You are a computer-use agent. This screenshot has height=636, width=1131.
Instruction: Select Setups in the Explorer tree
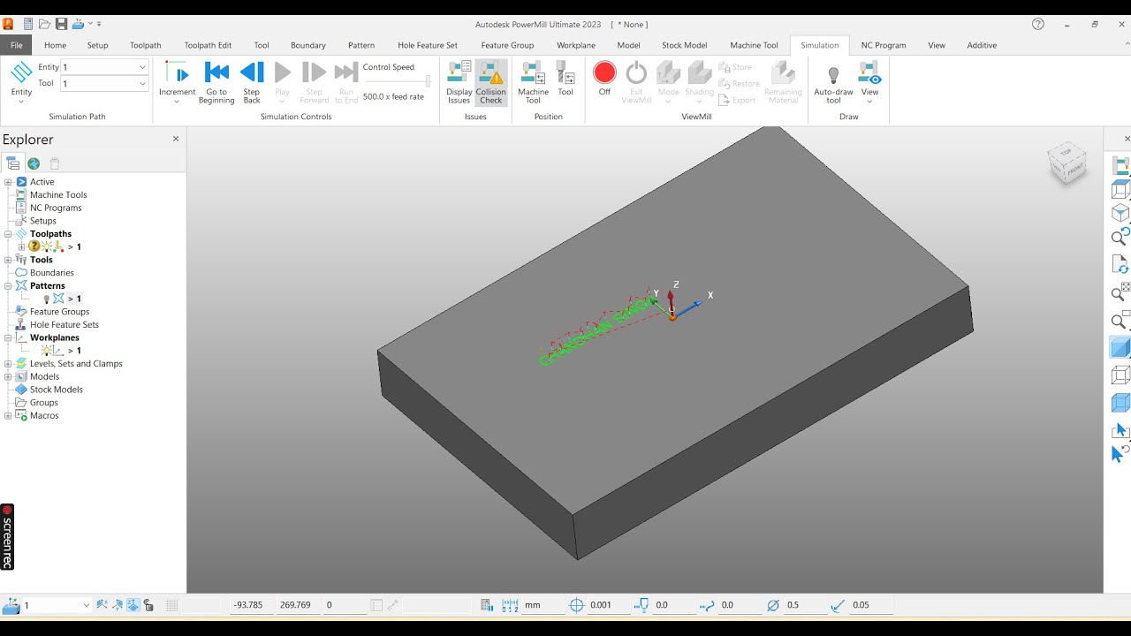coord(43,221)
